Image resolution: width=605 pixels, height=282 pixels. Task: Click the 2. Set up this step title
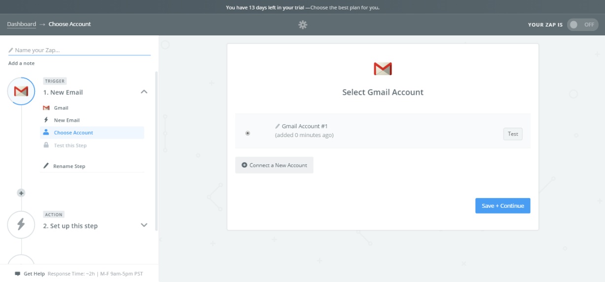click(x=70, y=226)
